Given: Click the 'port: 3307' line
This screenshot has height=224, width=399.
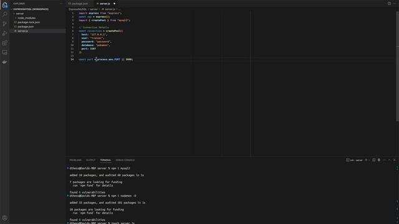Looking at the screenshot, I should tap(89, 49).
